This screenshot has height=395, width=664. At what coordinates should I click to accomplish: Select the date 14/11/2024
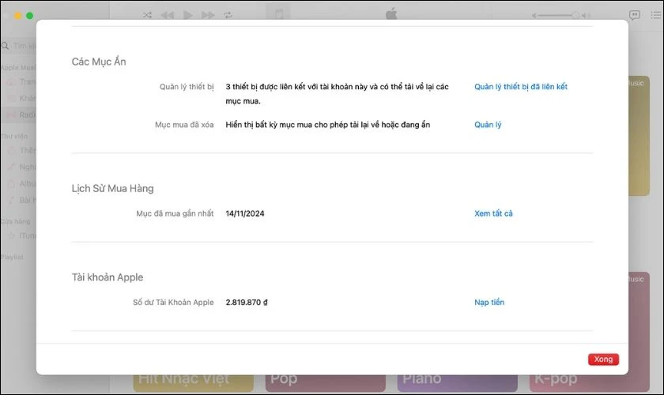pos(245,213)
